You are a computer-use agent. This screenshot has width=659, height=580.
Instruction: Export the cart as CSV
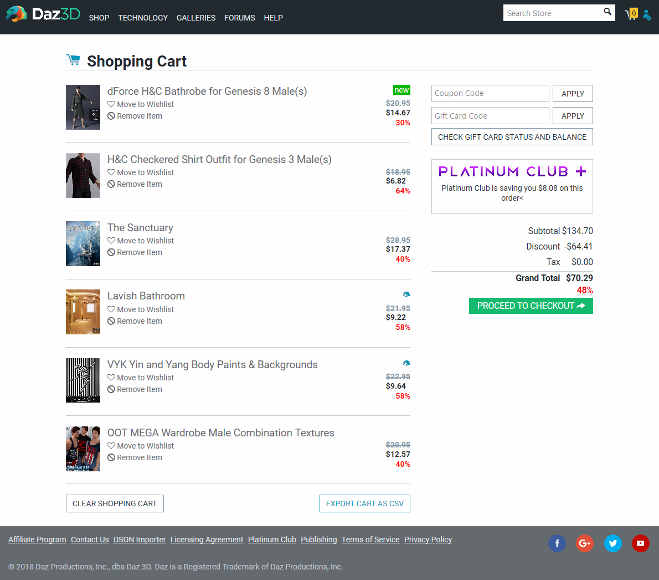[x=364, y=503]
